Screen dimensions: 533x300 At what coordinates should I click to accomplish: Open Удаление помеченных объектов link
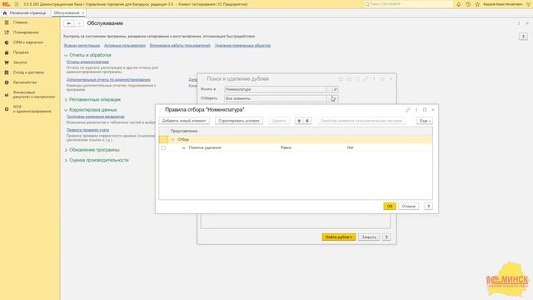pos(242,46)
